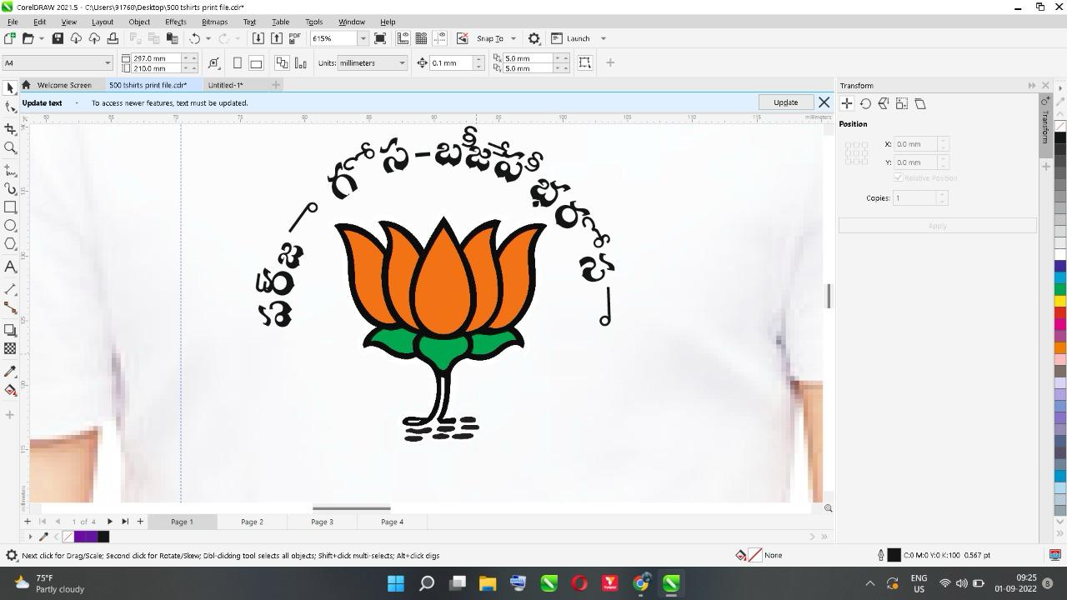The width and height of the screenshot is (1067, 600).
Task: Select the Text tool in the toolbox
Action: (10, 267)
